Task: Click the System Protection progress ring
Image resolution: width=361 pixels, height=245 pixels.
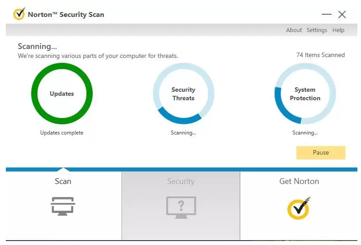Action: pos(305,94)
